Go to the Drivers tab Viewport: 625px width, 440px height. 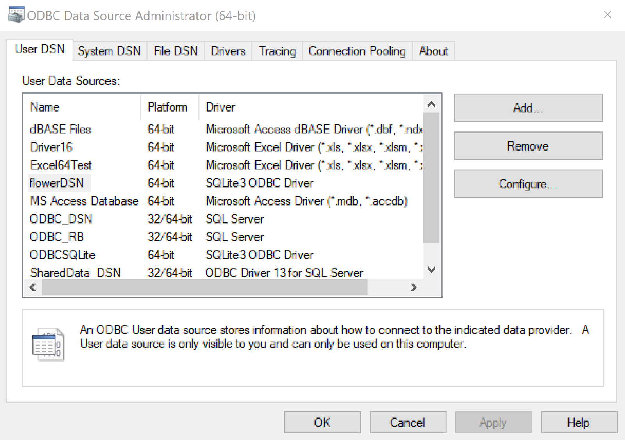point(228,51)
